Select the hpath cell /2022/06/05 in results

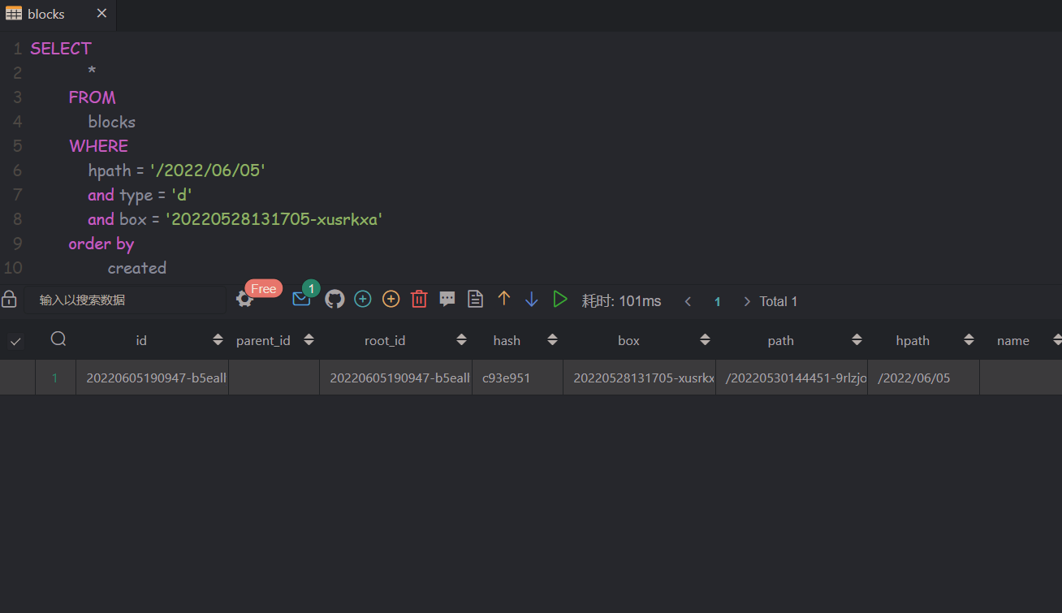(923, 378)
